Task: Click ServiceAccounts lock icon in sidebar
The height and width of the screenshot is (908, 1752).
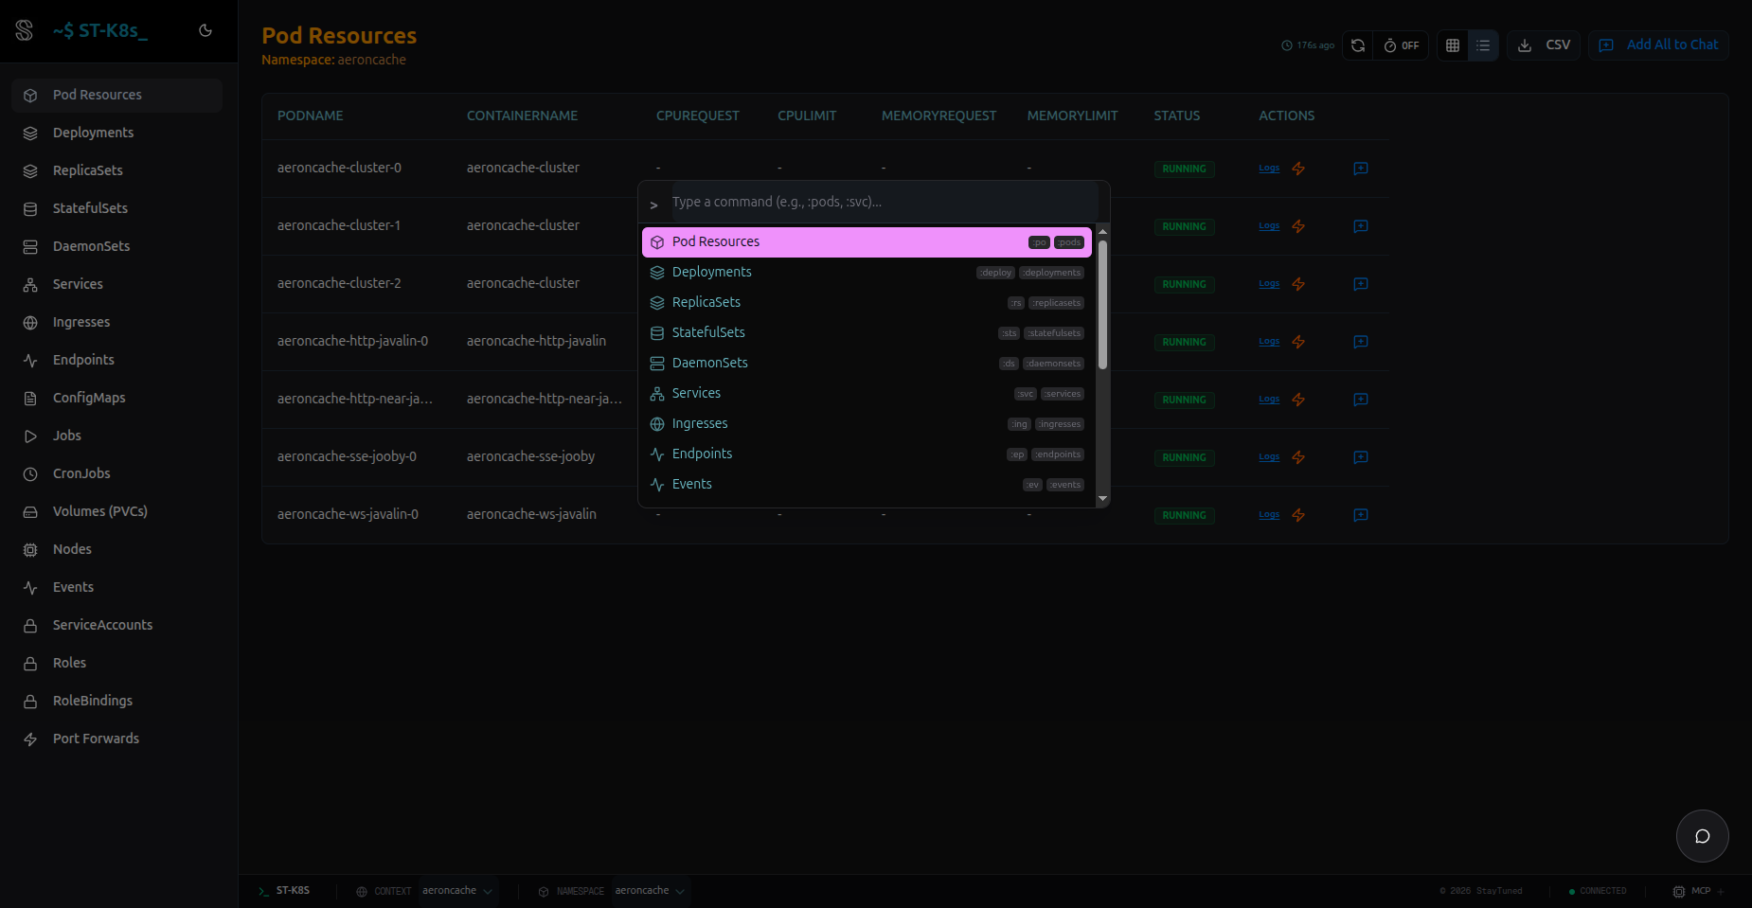Action: pyautogui.click(x=30, y=625)
